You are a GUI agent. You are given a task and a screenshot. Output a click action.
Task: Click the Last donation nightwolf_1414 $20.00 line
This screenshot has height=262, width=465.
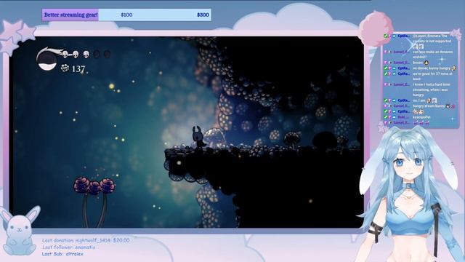click(86, 240)
